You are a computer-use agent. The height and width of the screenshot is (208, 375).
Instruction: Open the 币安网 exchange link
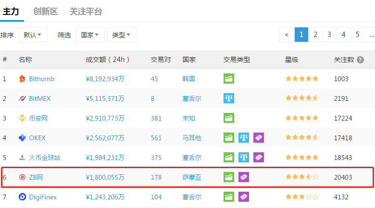[38, 118]
